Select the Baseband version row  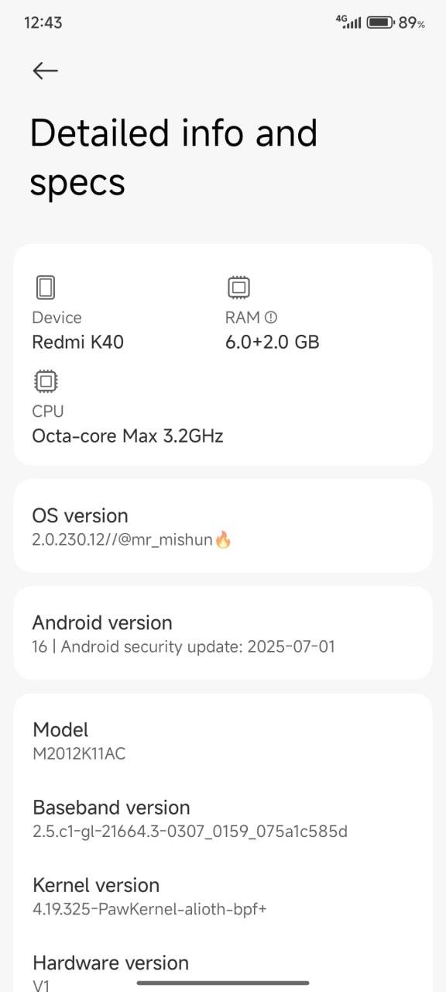[223, 819]
